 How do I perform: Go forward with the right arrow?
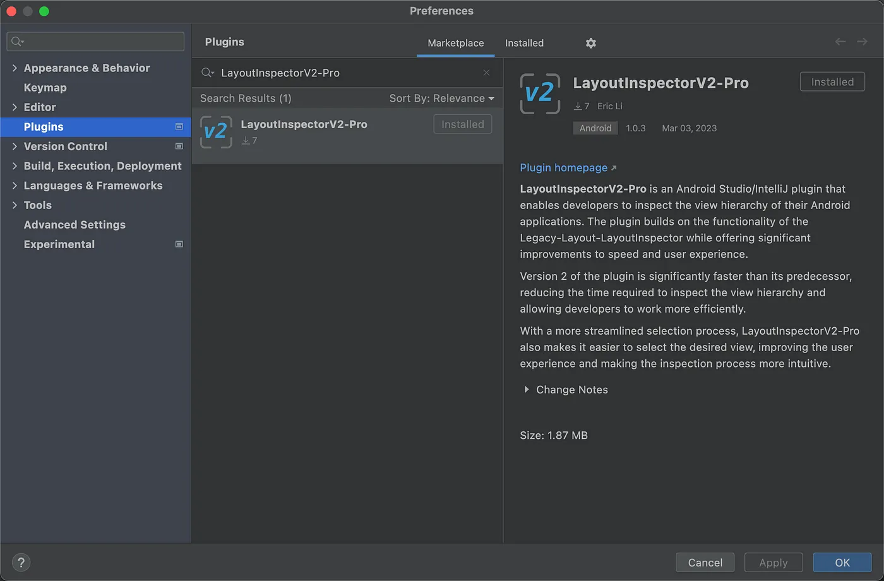click(862, 42)
